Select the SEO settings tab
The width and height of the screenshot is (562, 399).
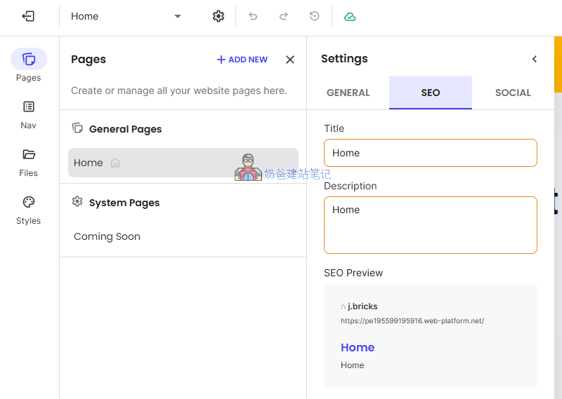coord(430,93)
